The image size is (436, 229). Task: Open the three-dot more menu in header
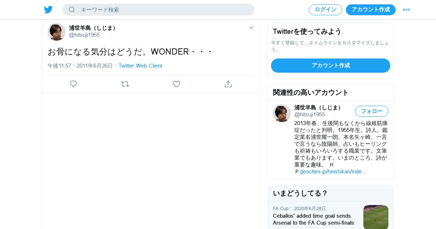pyautogui.click(x=406, y=9)
